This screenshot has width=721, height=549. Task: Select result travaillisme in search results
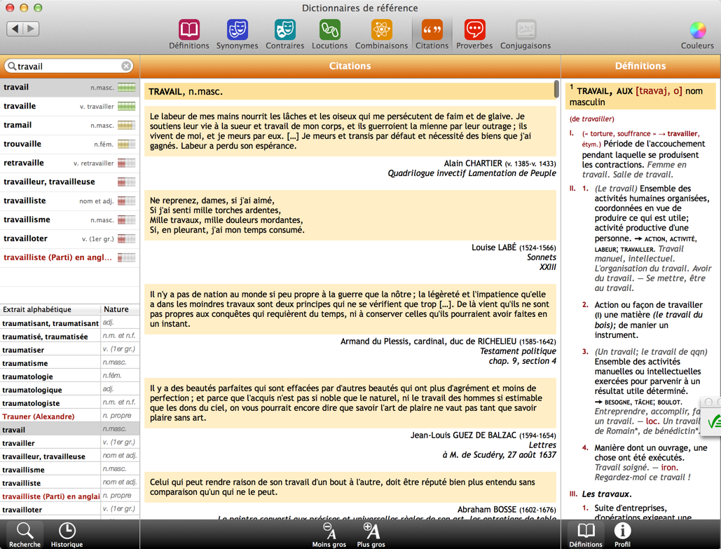click(x=69, y=219)
